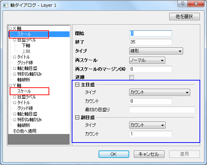Collapse the 主目盛 section
Viewport: 207px width, 165px height.
click(77, 84)
